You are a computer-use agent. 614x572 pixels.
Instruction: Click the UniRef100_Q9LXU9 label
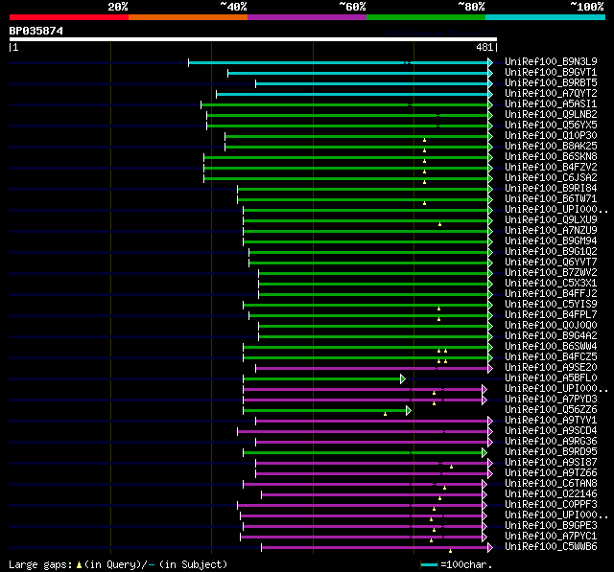(x=551, y=220)
